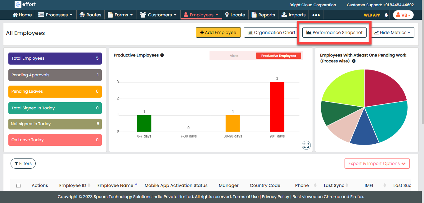Viewport: 424px width, 203px height.
Task: Open Locate from navigation bar
Action: pos(235,15)
